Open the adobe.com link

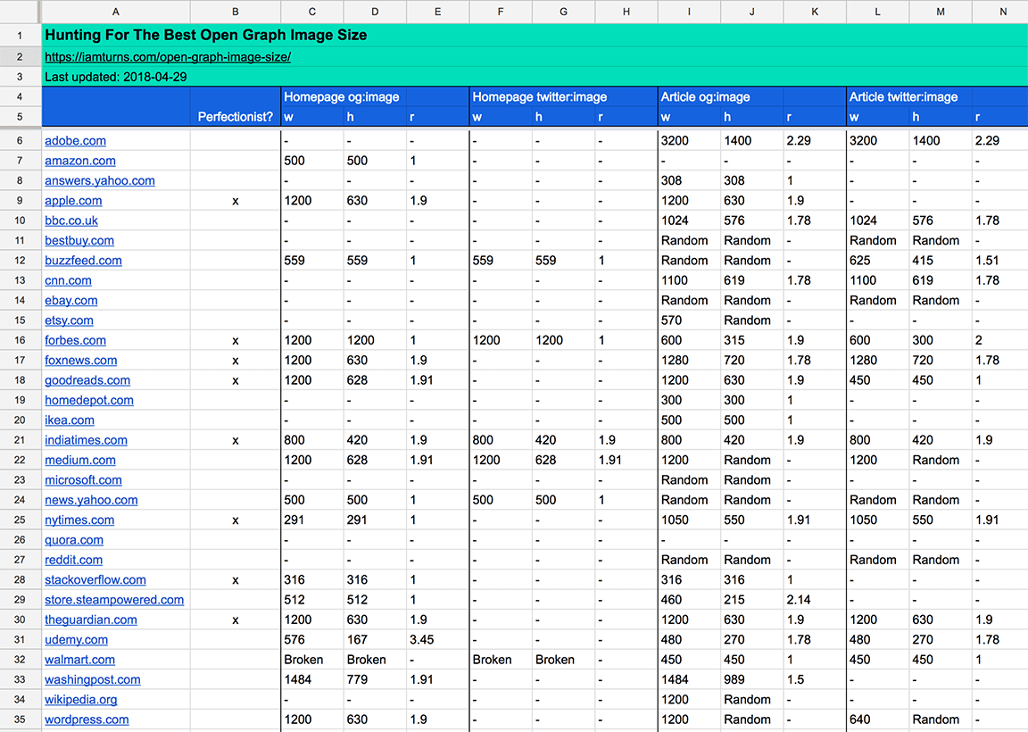pos(75,140)
